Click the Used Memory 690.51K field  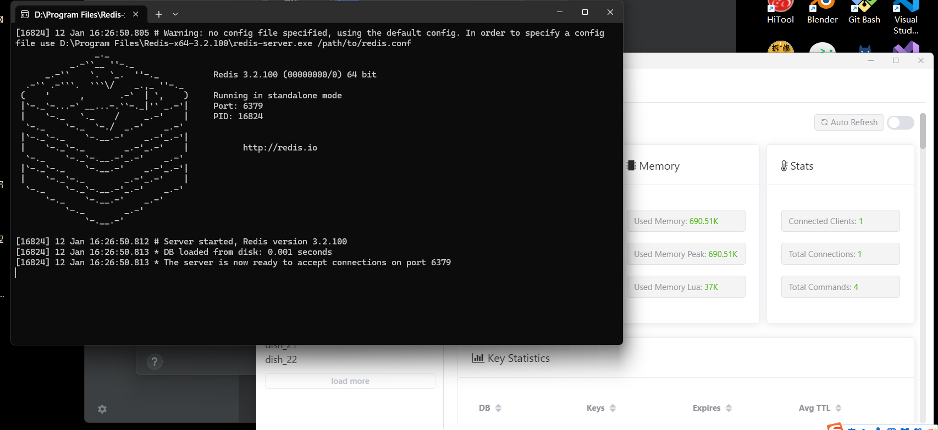coord(686,221)
